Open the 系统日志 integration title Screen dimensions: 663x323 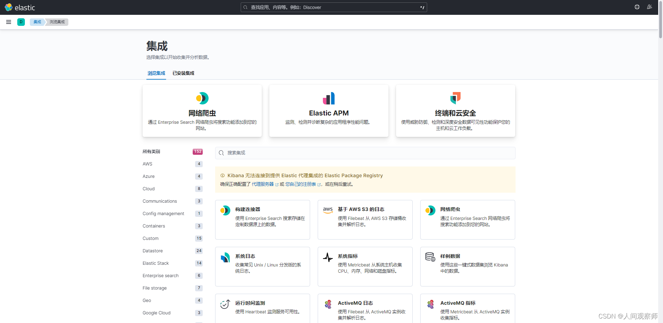[245, 256]
